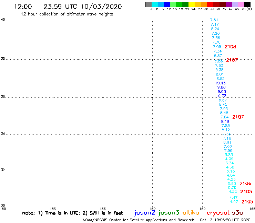Image resolution: width=255 pixels, height=223 pixels.
Task: Click the wave height value 7.16
Action: (227, 139)
